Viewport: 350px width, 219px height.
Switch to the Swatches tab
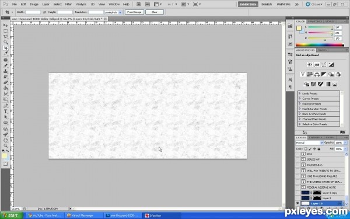coord(315,22)
